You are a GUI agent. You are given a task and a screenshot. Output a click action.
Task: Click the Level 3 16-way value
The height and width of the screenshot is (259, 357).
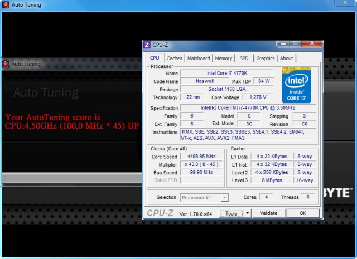305,180
